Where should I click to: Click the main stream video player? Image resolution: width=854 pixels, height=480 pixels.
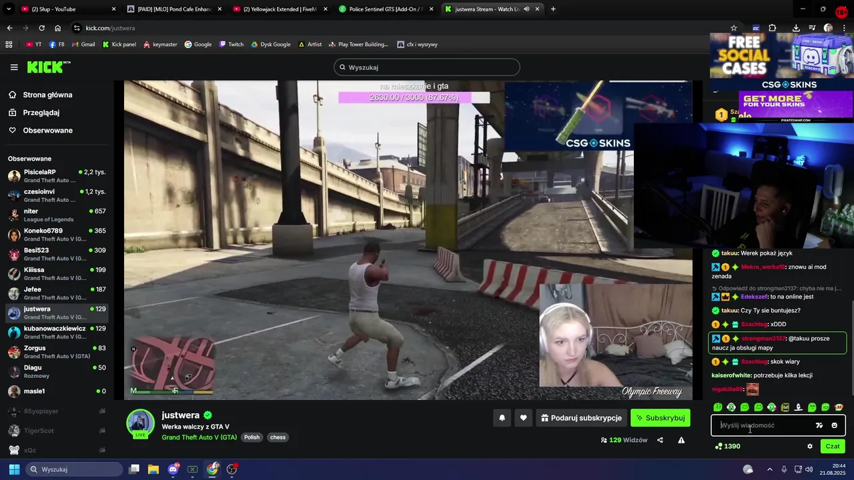click(x=408, y=240)
